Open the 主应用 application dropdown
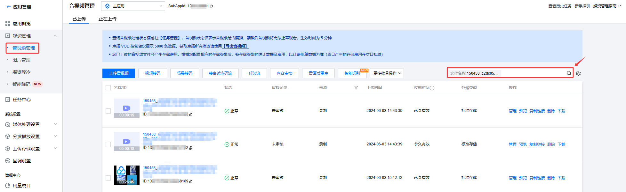 (133, 6)
